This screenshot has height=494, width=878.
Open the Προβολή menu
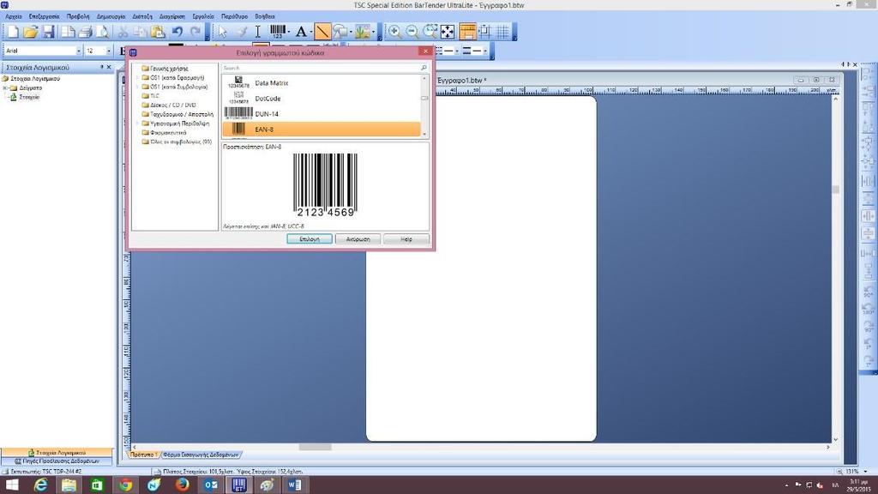[78, 16]
